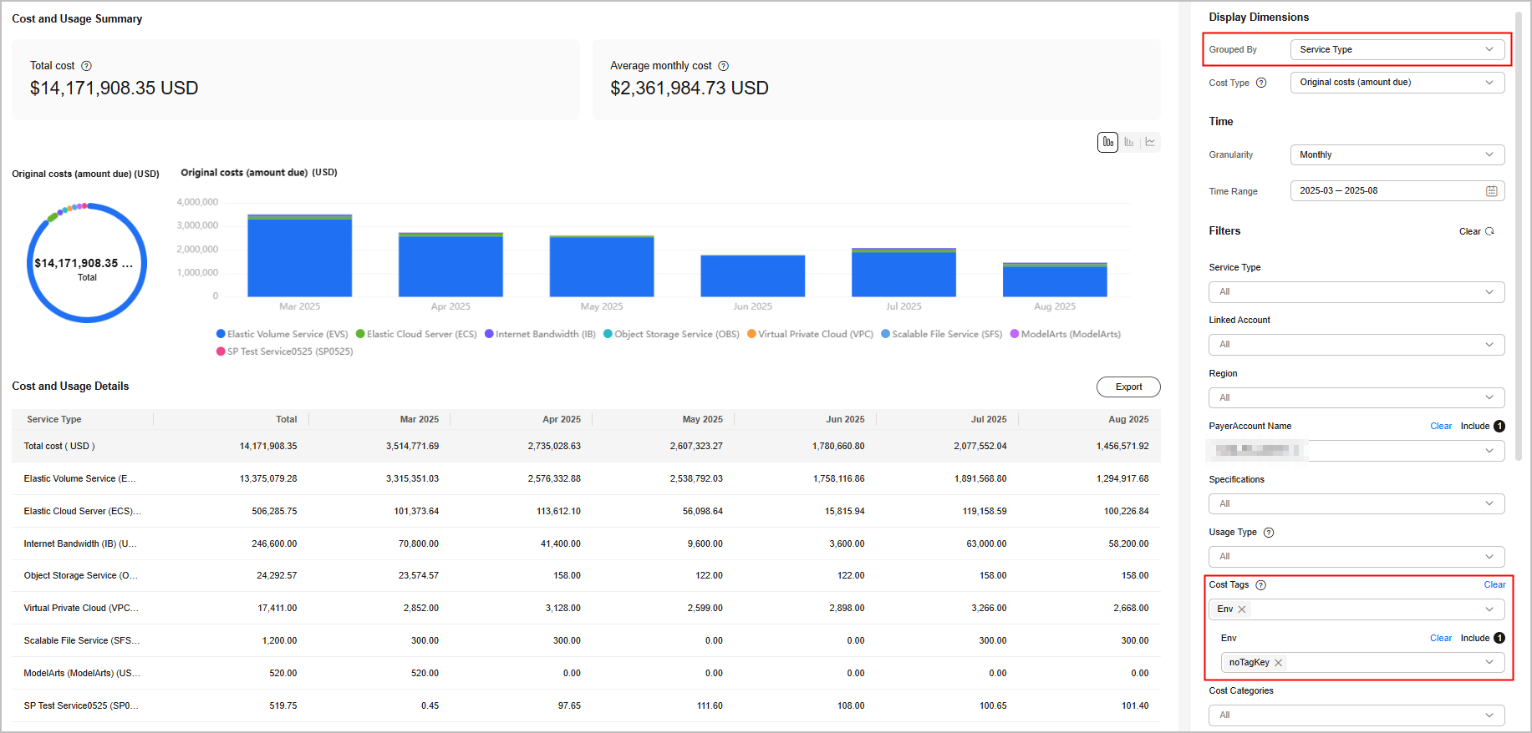Screen dimensions: 1532x733
Task: Click the help icon beside Average monthly cost
Action: coord(724,66)
